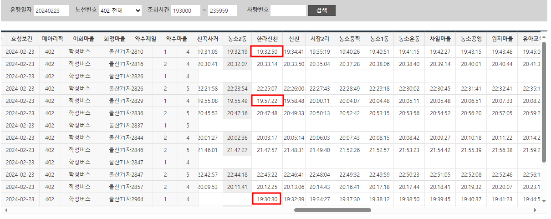Select the red-outlined cell 19:57:22
The image size is (551, 219).
pos(267,101)
